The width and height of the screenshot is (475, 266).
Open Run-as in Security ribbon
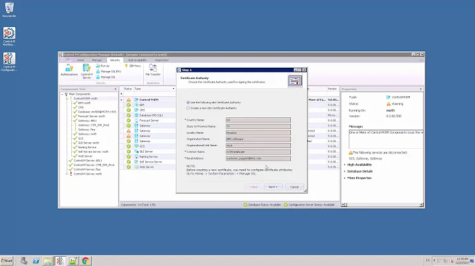click(103, 66)
